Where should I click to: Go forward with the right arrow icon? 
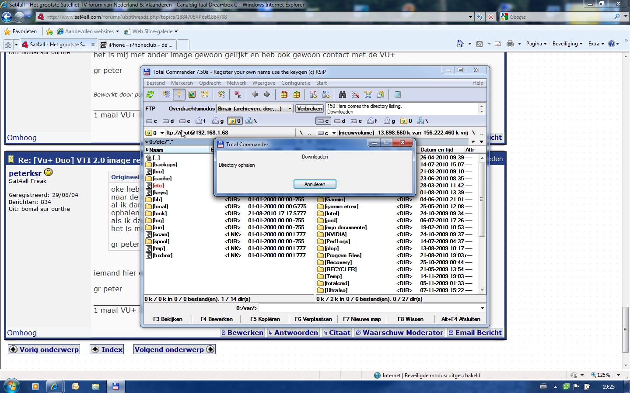267,94
